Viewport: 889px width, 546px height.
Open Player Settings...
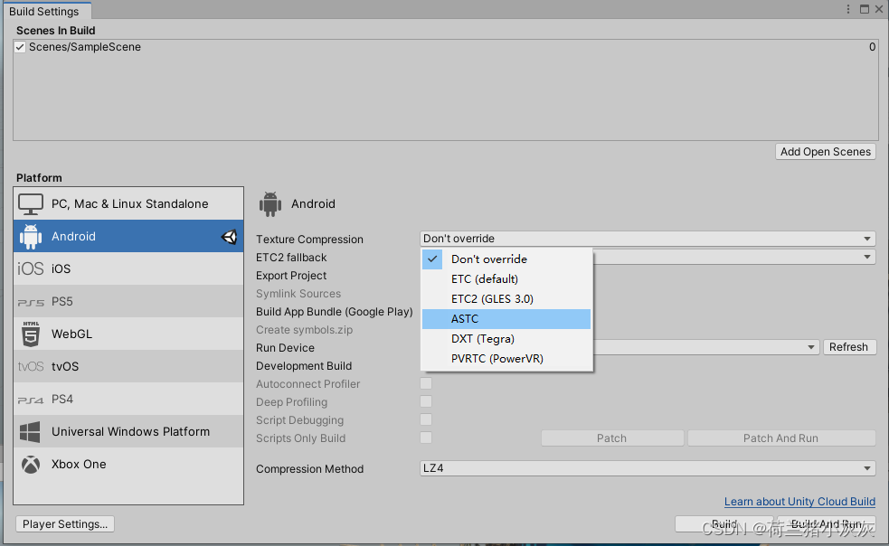(x=65, y=524)
